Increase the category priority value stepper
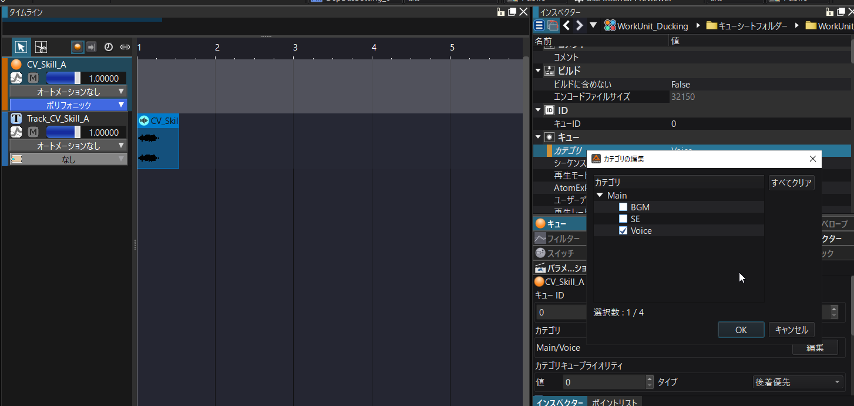 tap(650, 379)
